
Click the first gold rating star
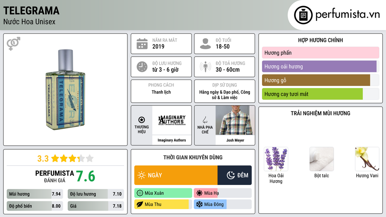tap(55, 158)
